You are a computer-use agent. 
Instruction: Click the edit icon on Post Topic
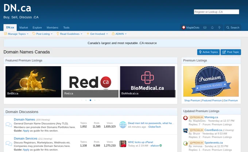click(x=224, y=52)
